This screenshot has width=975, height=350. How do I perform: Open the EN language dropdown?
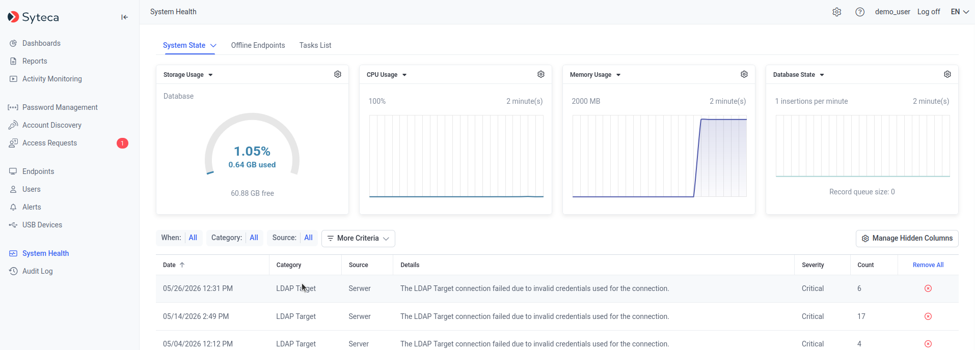[960, 12]
